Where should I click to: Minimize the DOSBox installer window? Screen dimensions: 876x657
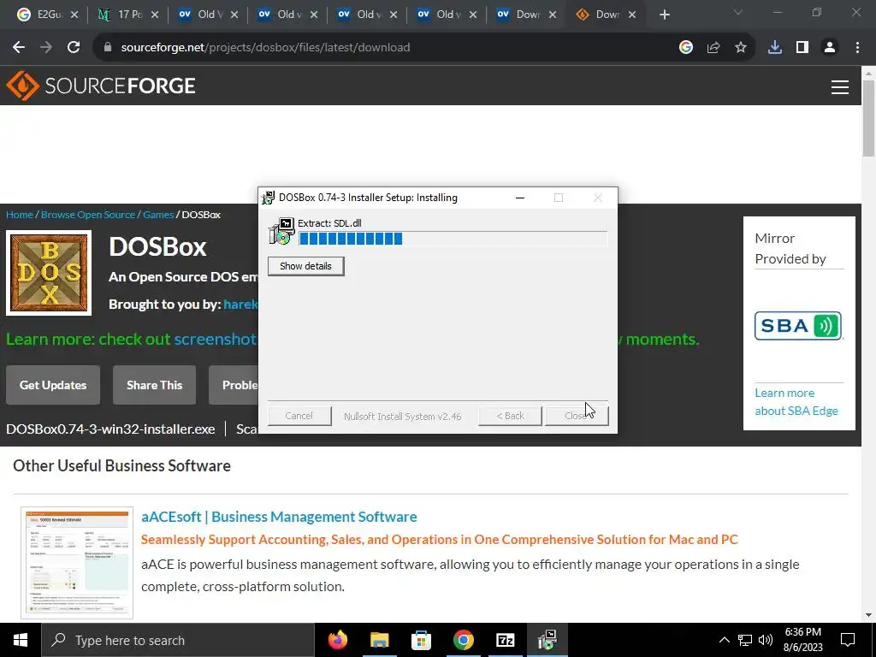click(x=520, y=198)
